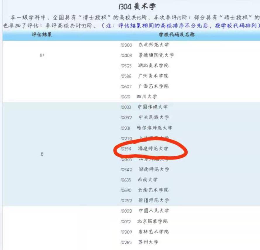Screen dimensions: 260x250
Task: Select row 10610 四川大学
Action: tap(139, 97)
